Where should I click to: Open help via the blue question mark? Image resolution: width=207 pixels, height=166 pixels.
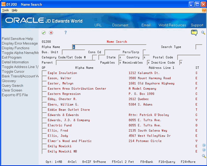click(x=66, y=33)
